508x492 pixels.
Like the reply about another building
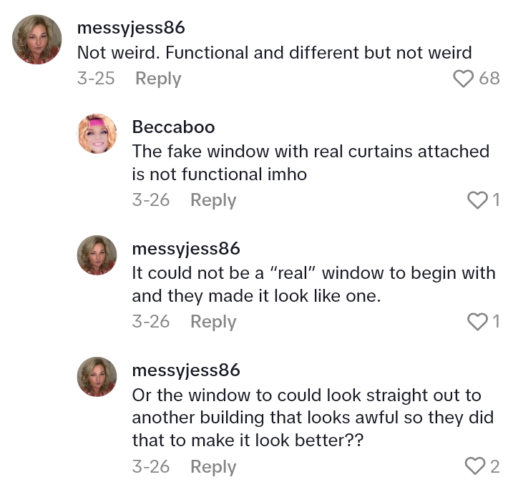[x=475, y=466]
